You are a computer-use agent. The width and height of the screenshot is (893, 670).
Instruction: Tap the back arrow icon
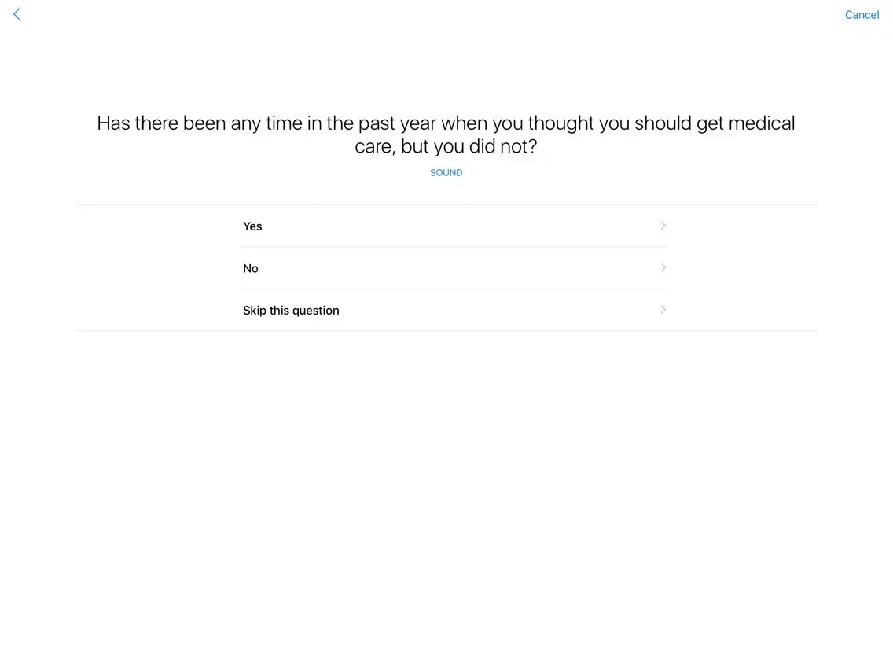[x=17, y=14]
